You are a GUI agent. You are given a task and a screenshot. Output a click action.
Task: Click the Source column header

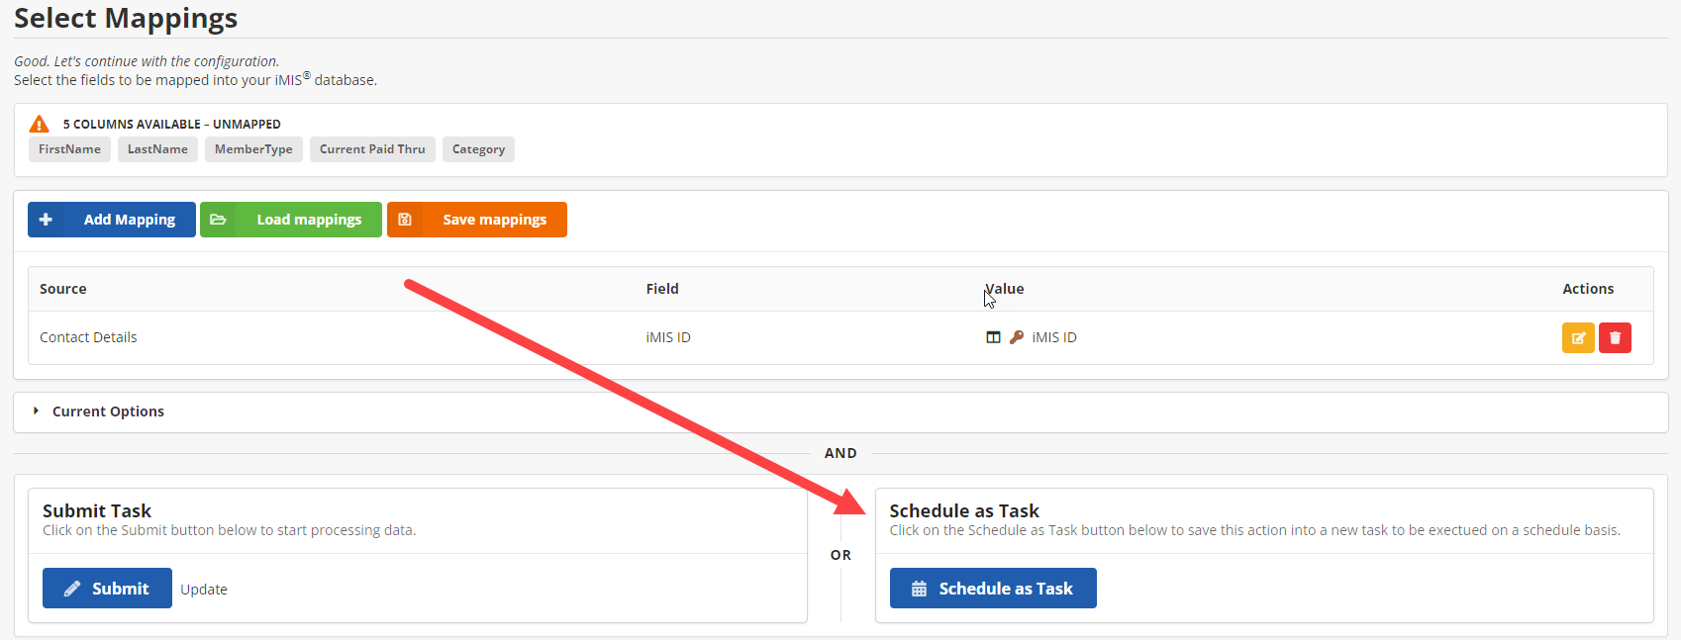point(63,289)
